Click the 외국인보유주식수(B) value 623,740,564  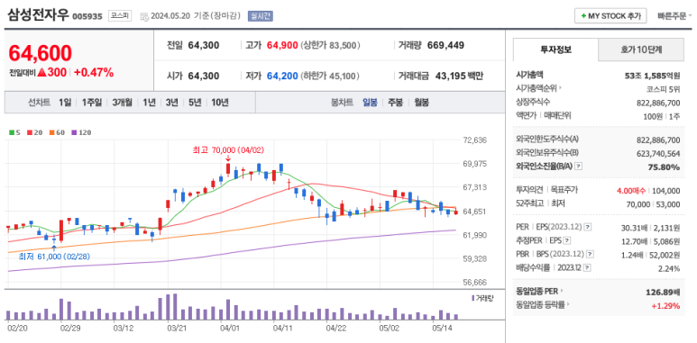(x=658, y=154)
